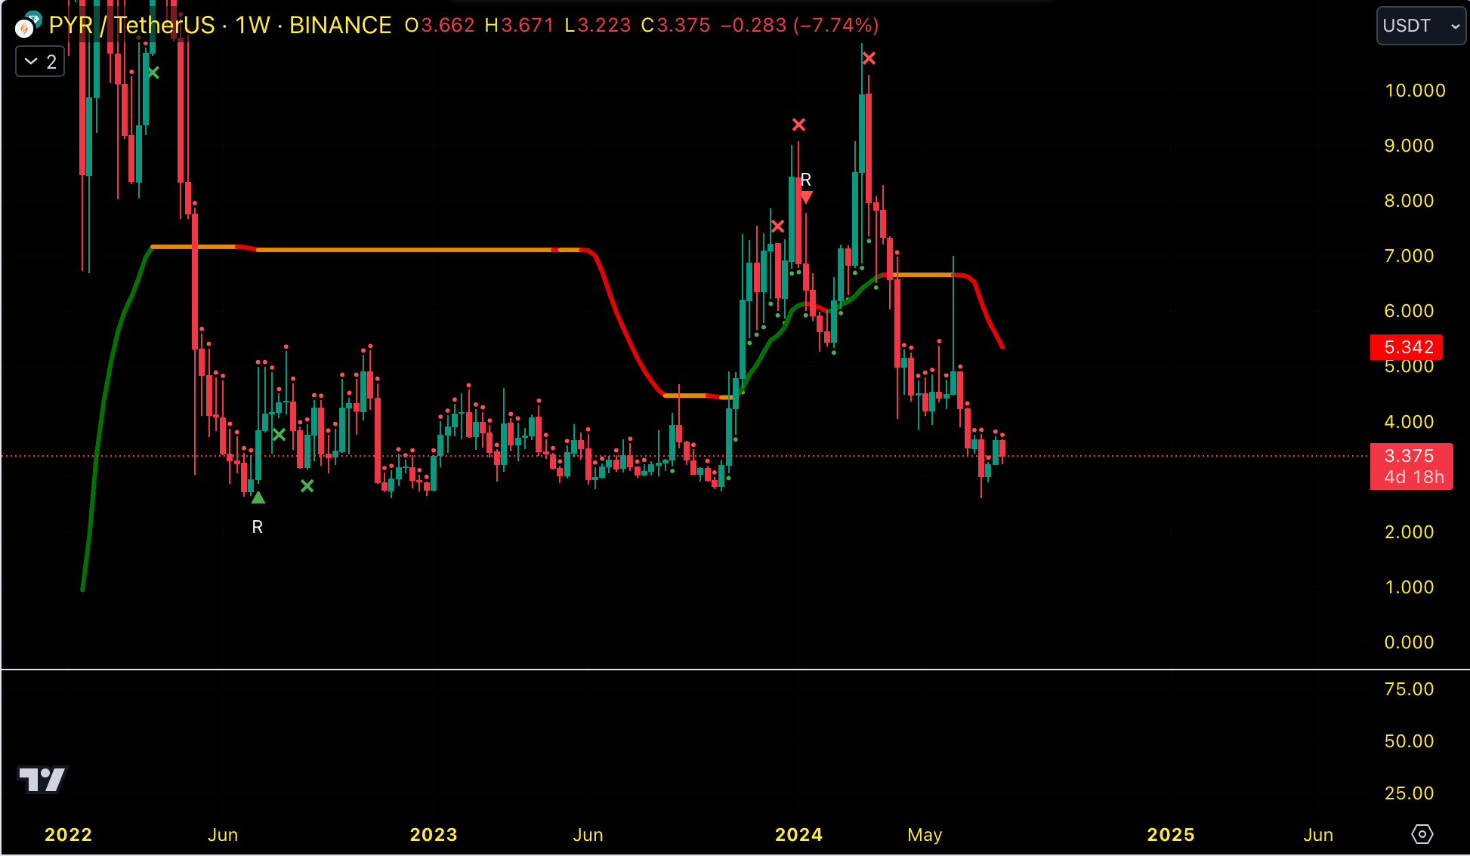Click the 2023 label on time axis

(434, 835)
